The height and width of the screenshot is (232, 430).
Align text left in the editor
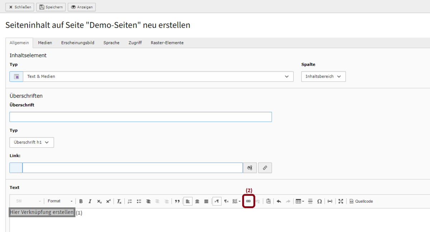point(188,201)
